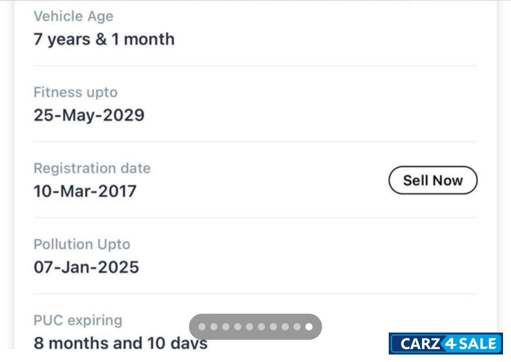Select the second page indicator dot

[214, 327]
